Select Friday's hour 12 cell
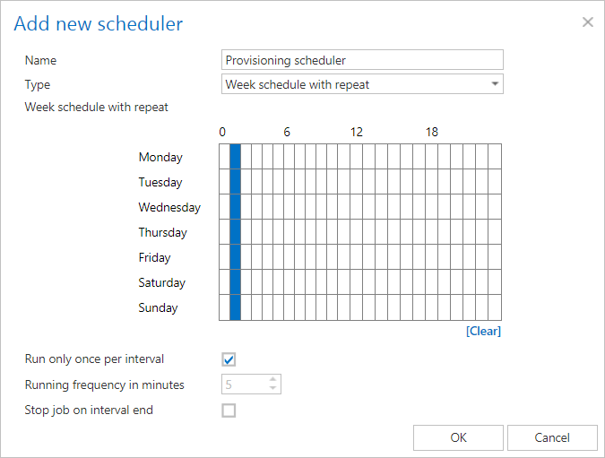The height and width of the screenshot is (458, 605). 357,256
